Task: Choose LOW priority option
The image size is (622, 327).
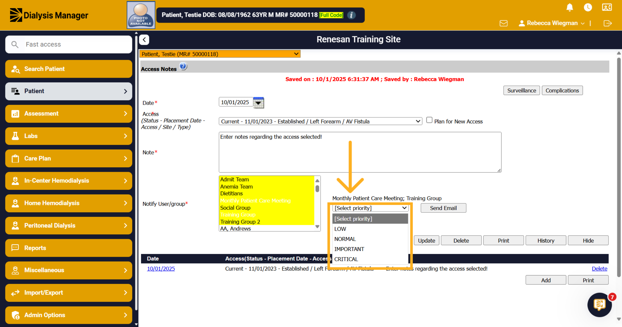Action: pos(370,229)
